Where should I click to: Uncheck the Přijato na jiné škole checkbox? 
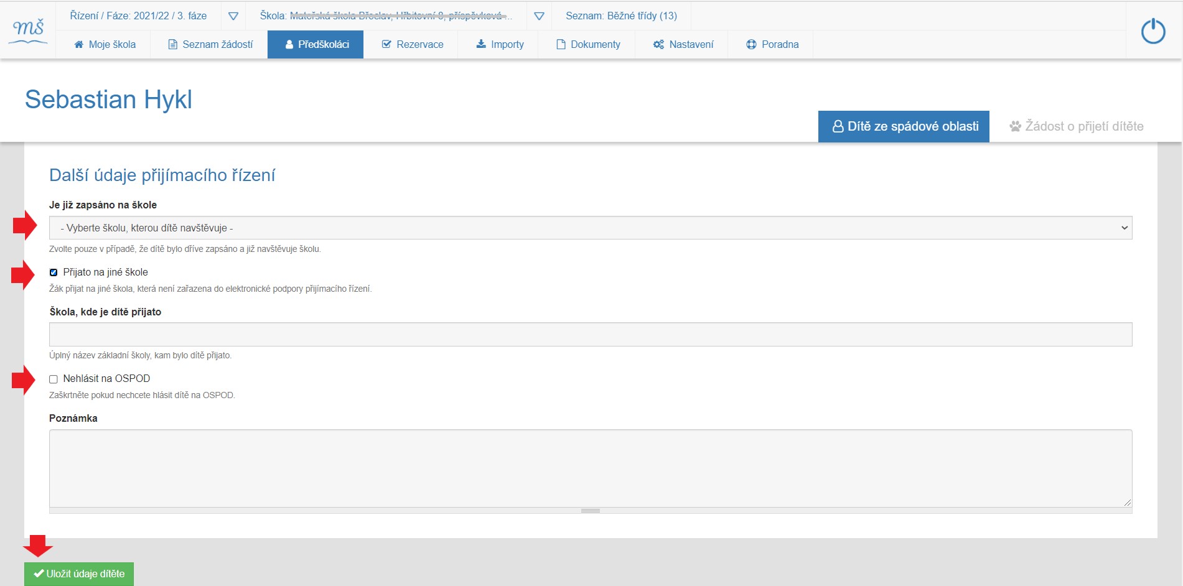coord(54,272)
